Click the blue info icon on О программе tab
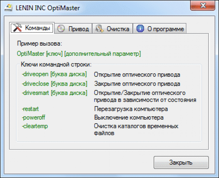 pyautogui.click(x=140, y=29)
